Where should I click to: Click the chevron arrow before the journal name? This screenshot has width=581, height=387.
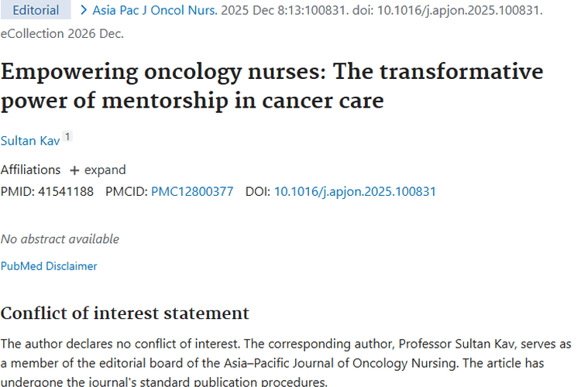point(84,11)
